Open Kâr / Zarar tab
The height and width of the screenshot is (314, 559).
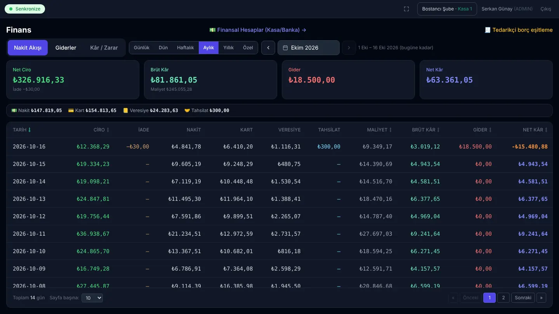tap(104, 48)
